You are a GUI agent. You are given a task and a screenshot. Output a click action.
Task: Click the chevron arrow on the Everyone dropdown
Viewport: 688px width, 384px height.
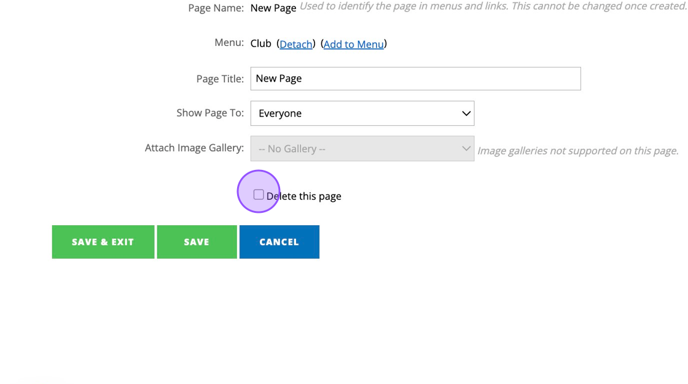tap(466, 113)
